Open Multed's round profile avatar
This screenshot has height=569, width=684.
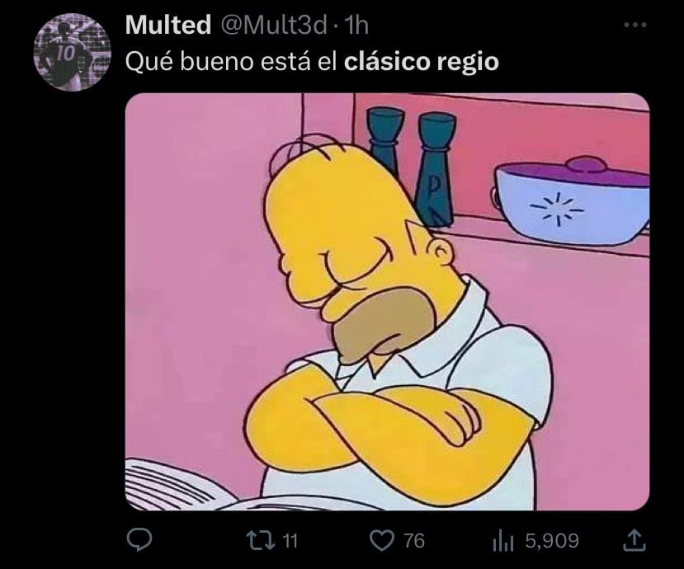point(73,54)
